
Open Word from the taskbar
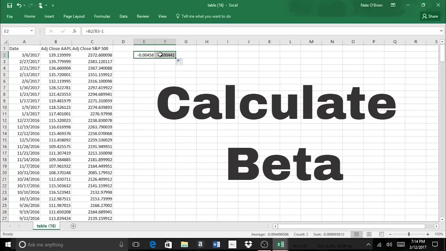click(x=216, y=244)
